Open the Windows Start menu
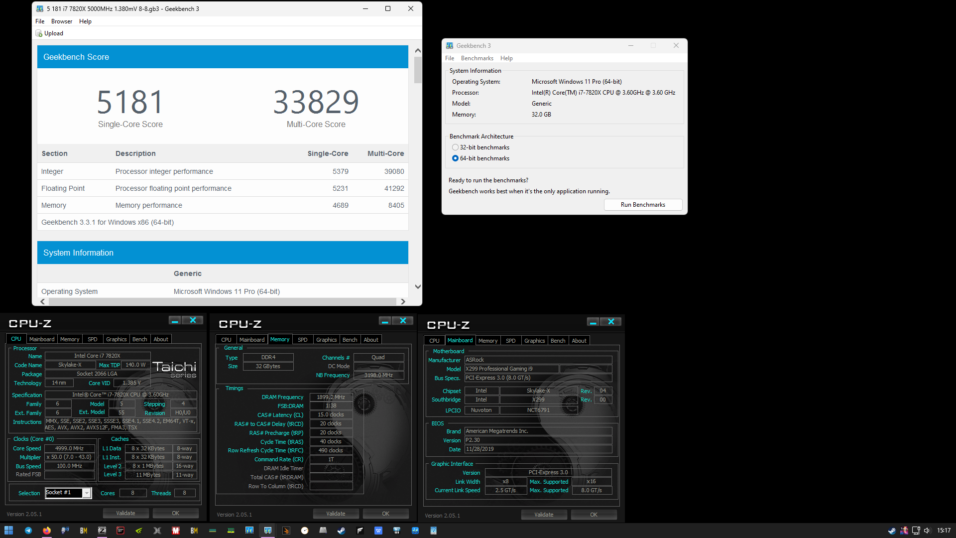 pyautogui.click(x=8, y=531)
